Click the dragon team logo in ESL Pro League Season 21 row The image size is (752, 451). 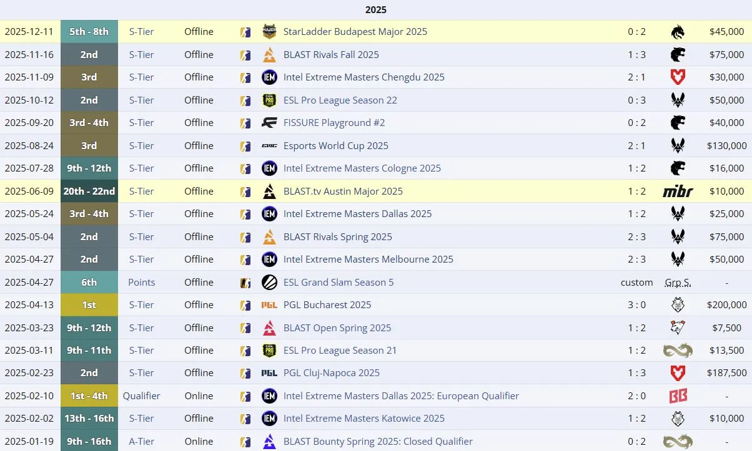coord(678,351)
